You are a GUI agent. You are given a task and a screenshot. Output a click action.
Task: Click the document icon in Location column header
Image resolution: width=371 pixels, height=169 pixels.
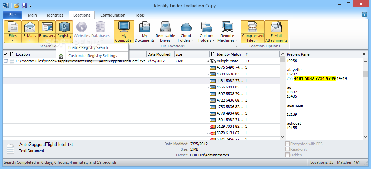[12, 54]
